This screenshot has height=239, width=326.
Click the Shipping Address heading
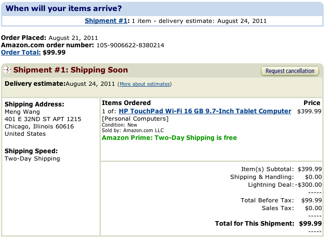(34, 104)
